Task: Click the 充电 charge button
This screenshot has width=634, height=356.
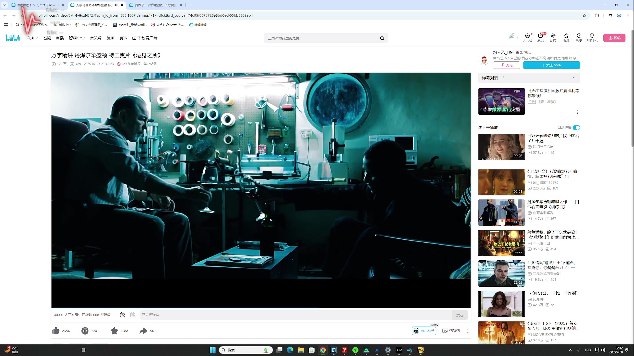Action: coord(507,65)
